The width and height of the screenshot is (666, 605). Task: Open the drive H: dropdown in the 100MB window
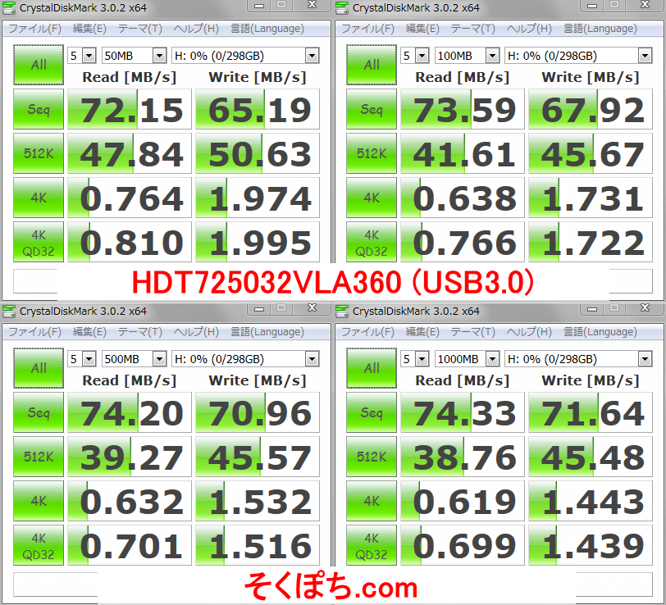[x=578, y=56]
